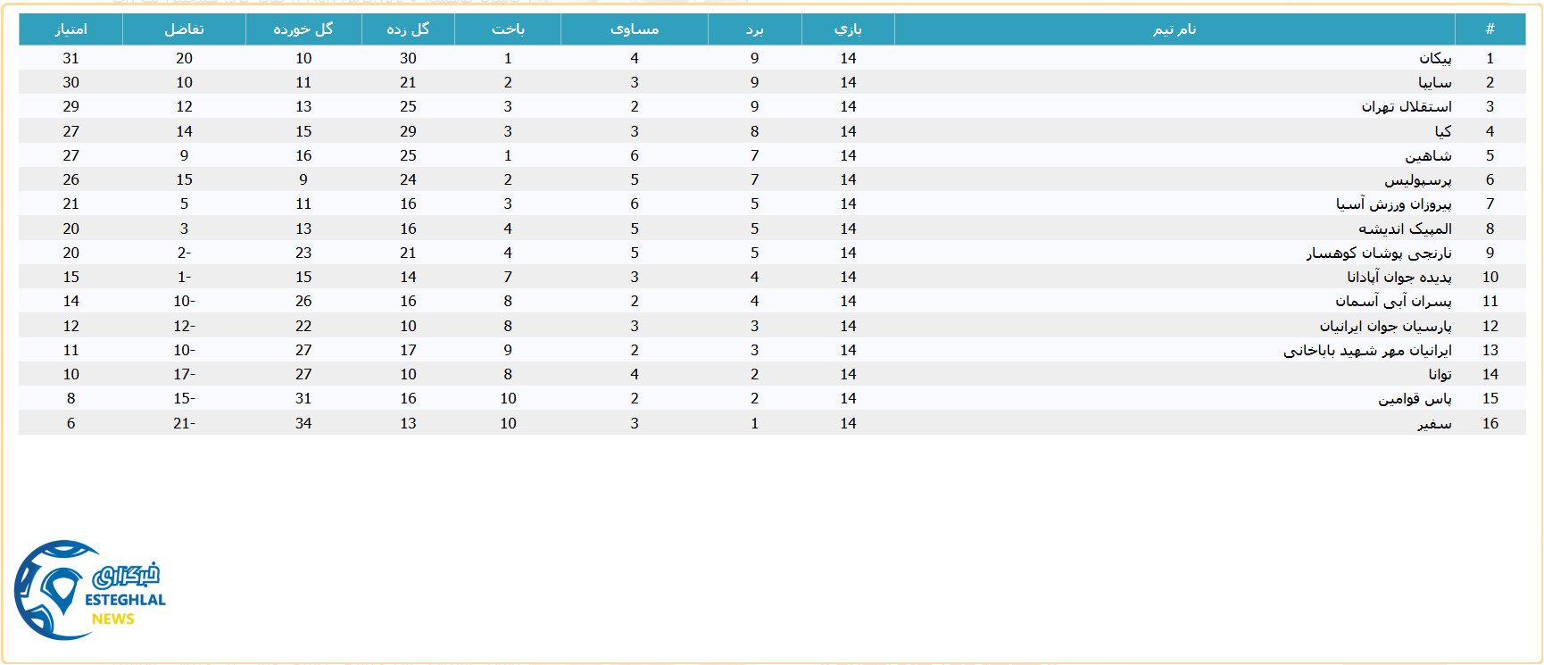Image resolution: width=1544 pixels, height=665 pixels.
Task: Click the تفاضل column header
Action: click(x=184, y=29)
